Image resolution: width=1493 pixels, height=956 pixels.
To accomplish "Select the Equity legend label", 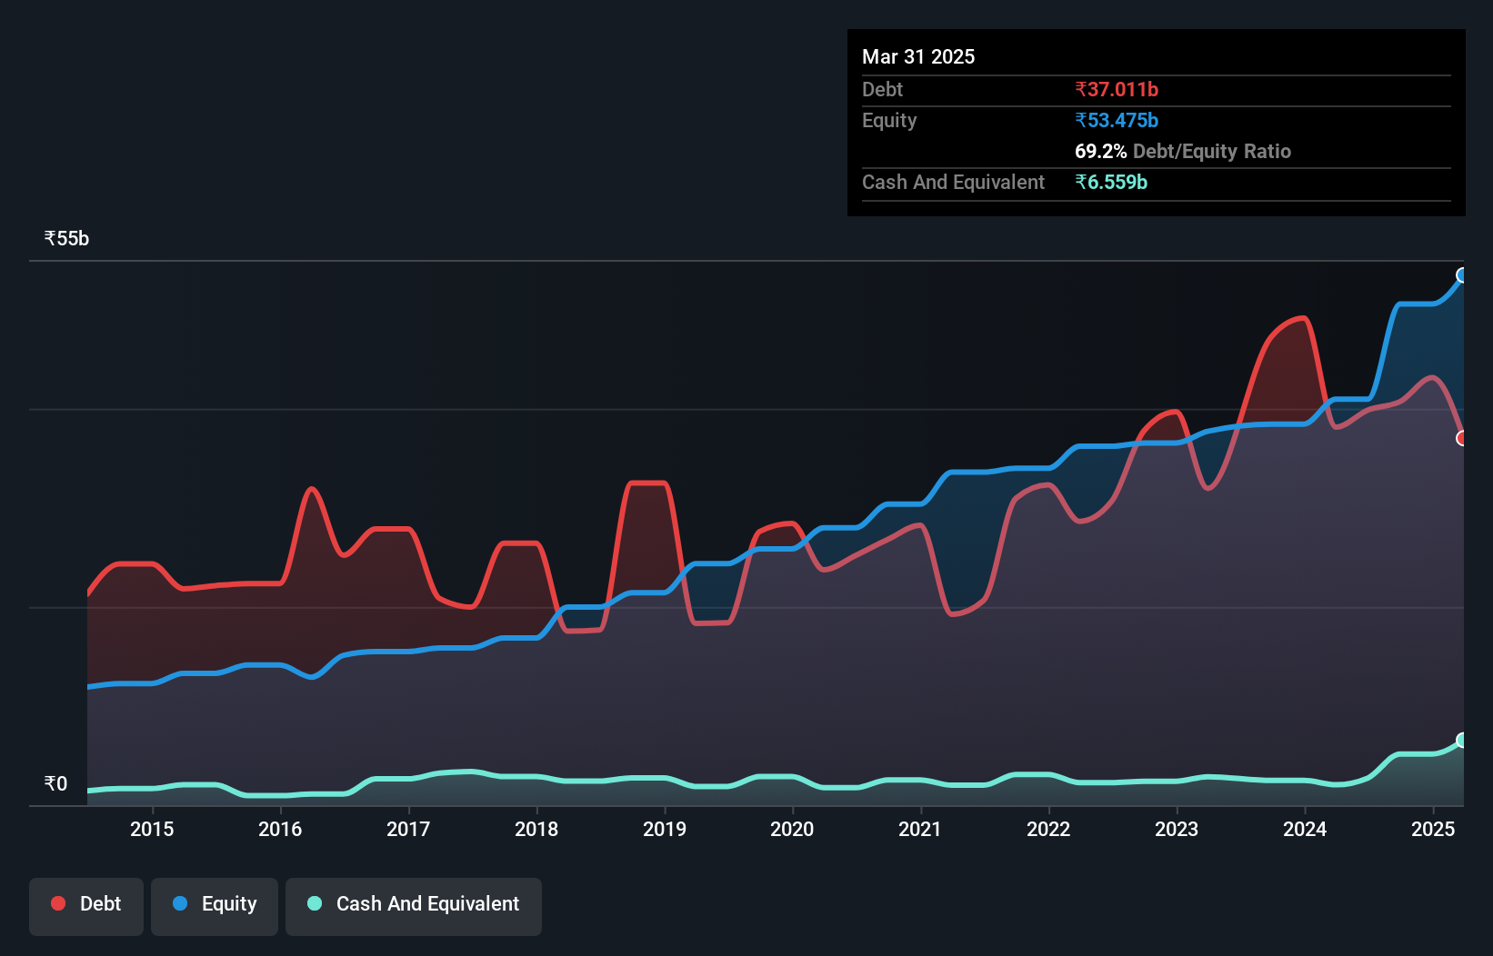I will [228, 903].
